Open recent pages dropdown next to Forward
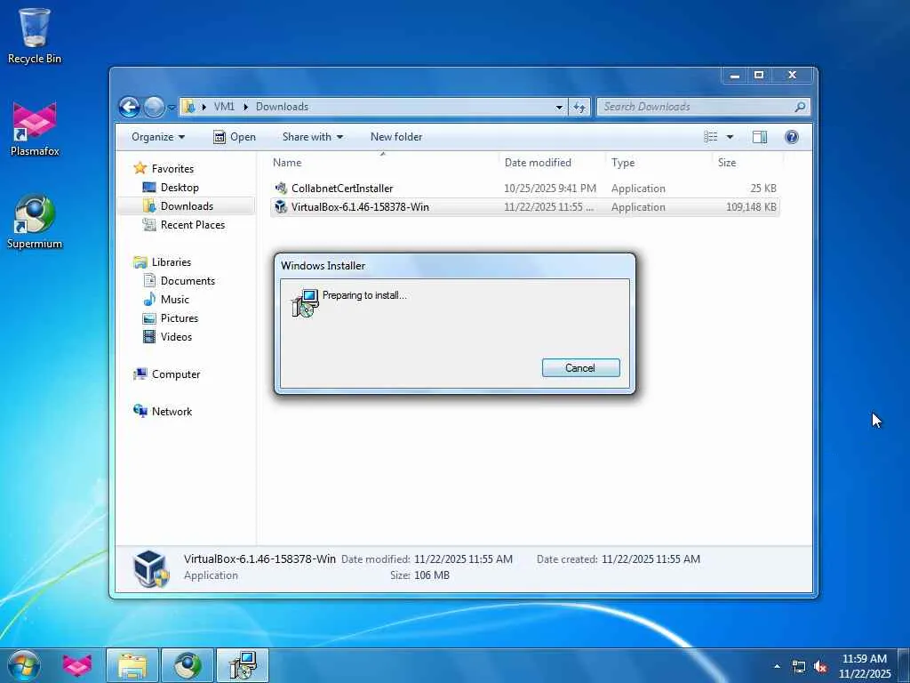Image resolution: width=910 pixels, height=683 pixels. click(172, 108)
